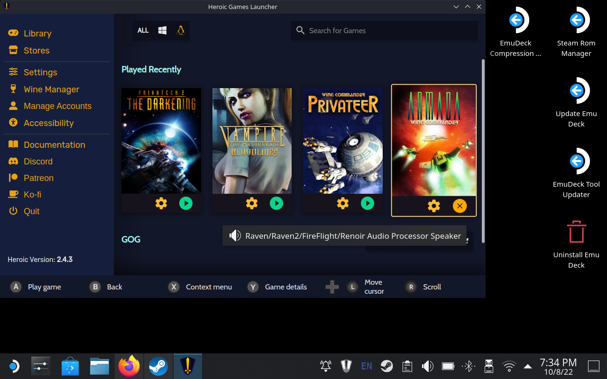The height and width of the screenshot is (379, 607).
Task: Select Manage Accounts
Action: click(50, 106)
